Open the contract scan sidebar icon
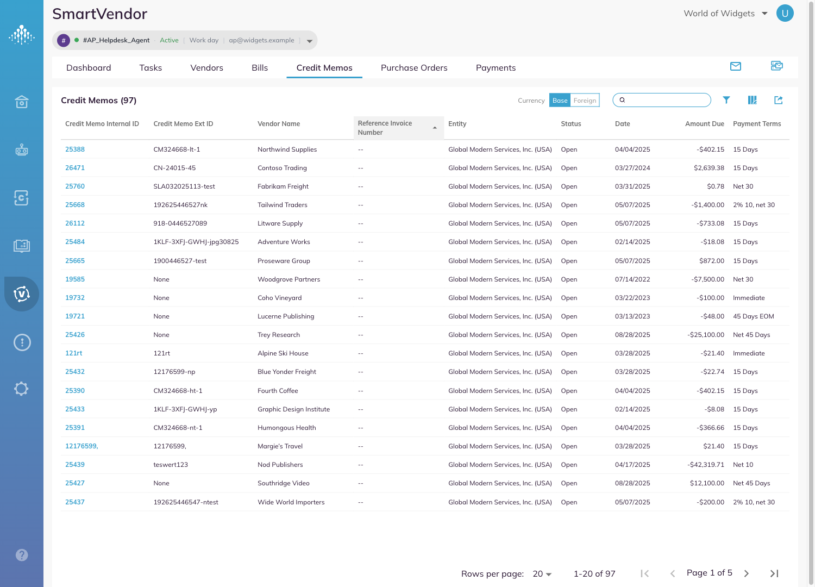The image size is (815, 587). click(22, 198)
